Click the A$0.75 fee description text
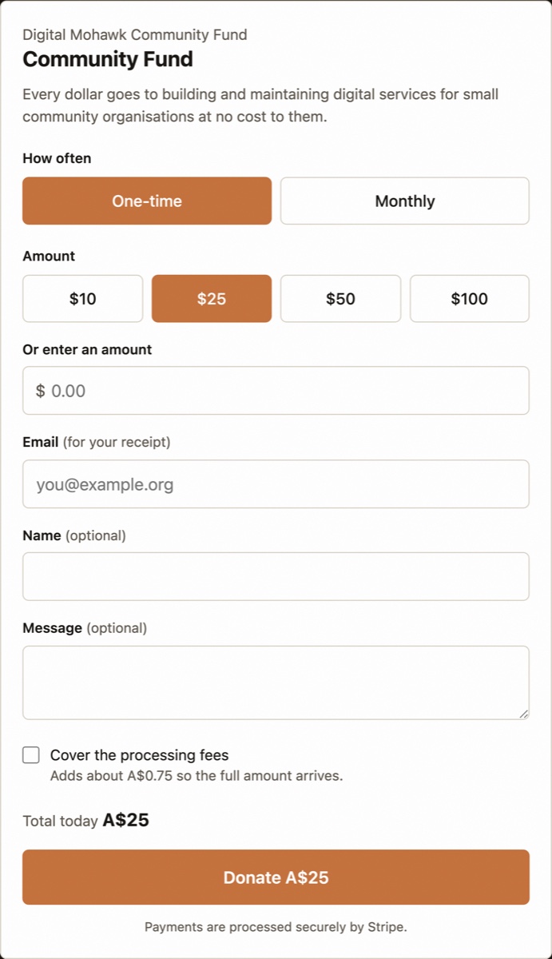Image resolution: width=552 pixels, height=959 pixels. point(197,776)
